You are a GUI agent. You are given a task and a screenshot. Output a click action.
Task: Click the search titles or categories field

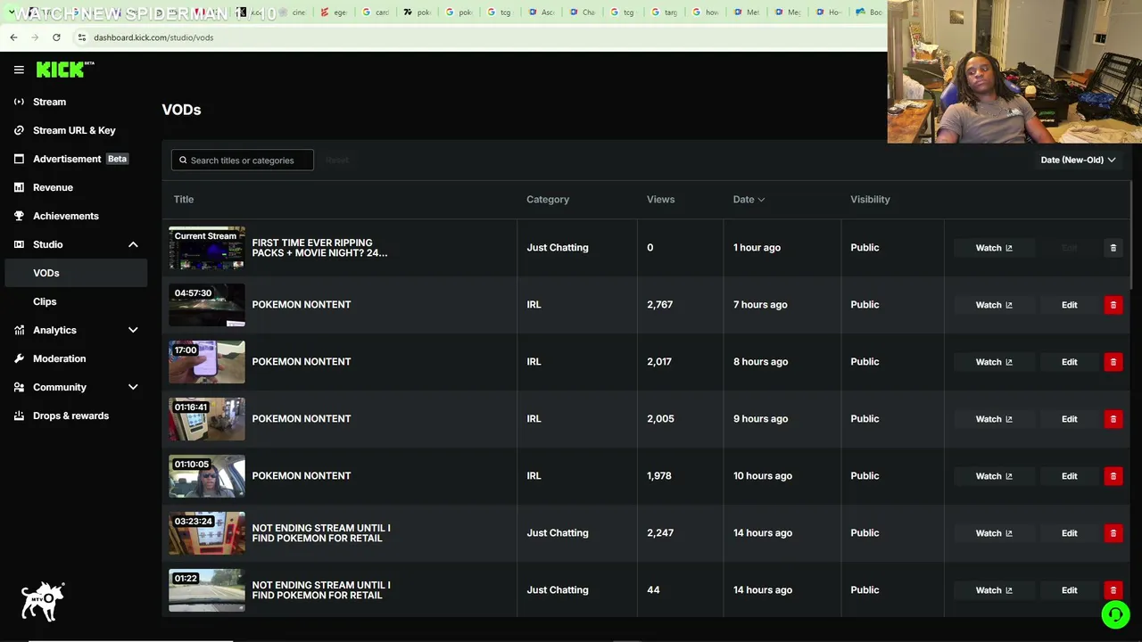click(243, 160)
